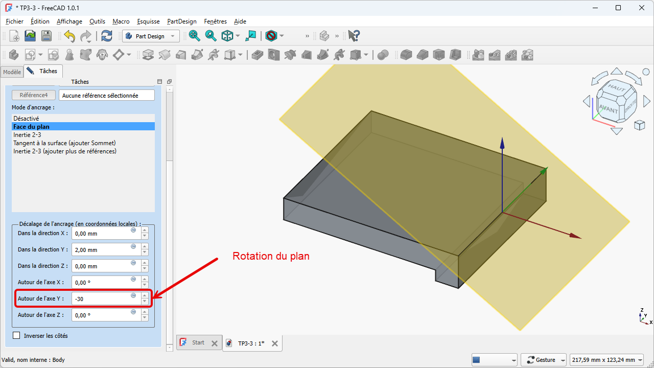
Task: Select Désactivé anchoring mode
Action: tap(26, 119)
